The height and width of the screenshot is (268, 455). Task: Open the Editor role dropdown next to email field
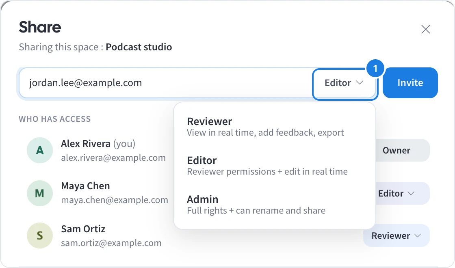coord(344,83)
